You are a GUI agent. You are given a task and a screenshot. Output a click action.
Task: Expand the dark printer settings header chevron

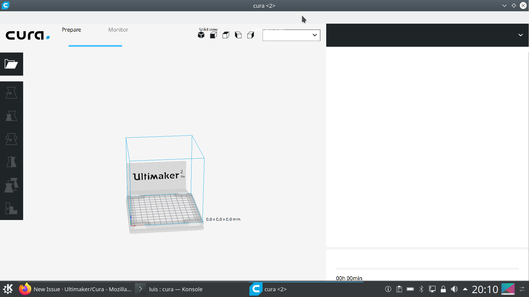point(520,35)
